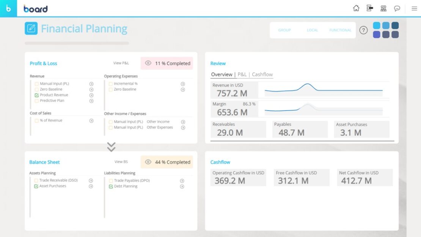Click the 44 % Completed progress indicator
The image size is (421, 237).
(x=167, y=161)
